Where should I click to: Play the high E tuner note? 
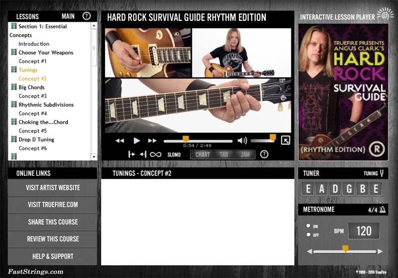point(376,189)
